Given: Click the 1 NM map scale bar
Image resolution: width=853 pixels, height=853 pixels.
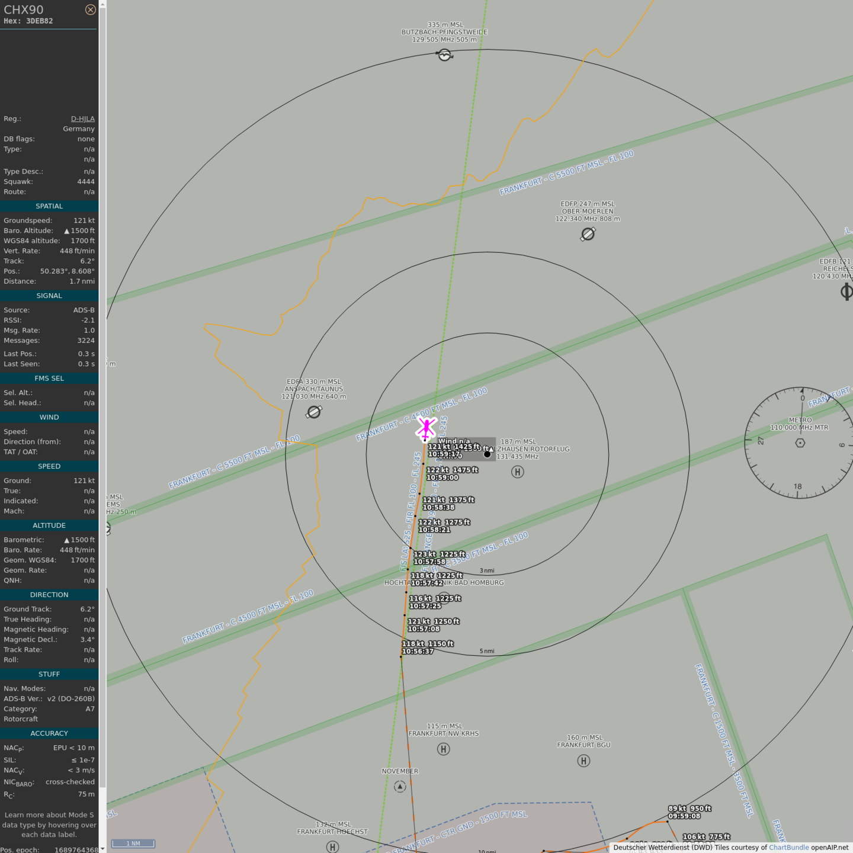Looking at the screenshot, I should pos(133,844).
